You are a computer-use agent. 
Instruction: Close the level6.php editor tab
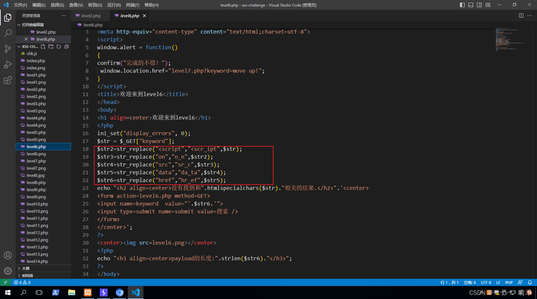(144, 16)
